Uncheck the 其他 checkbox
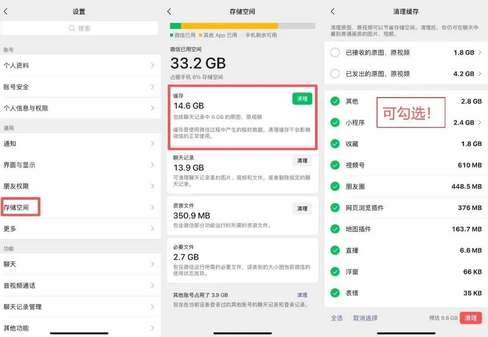Image resolution: width=488 pixels, height=337 pixels. 335,101
